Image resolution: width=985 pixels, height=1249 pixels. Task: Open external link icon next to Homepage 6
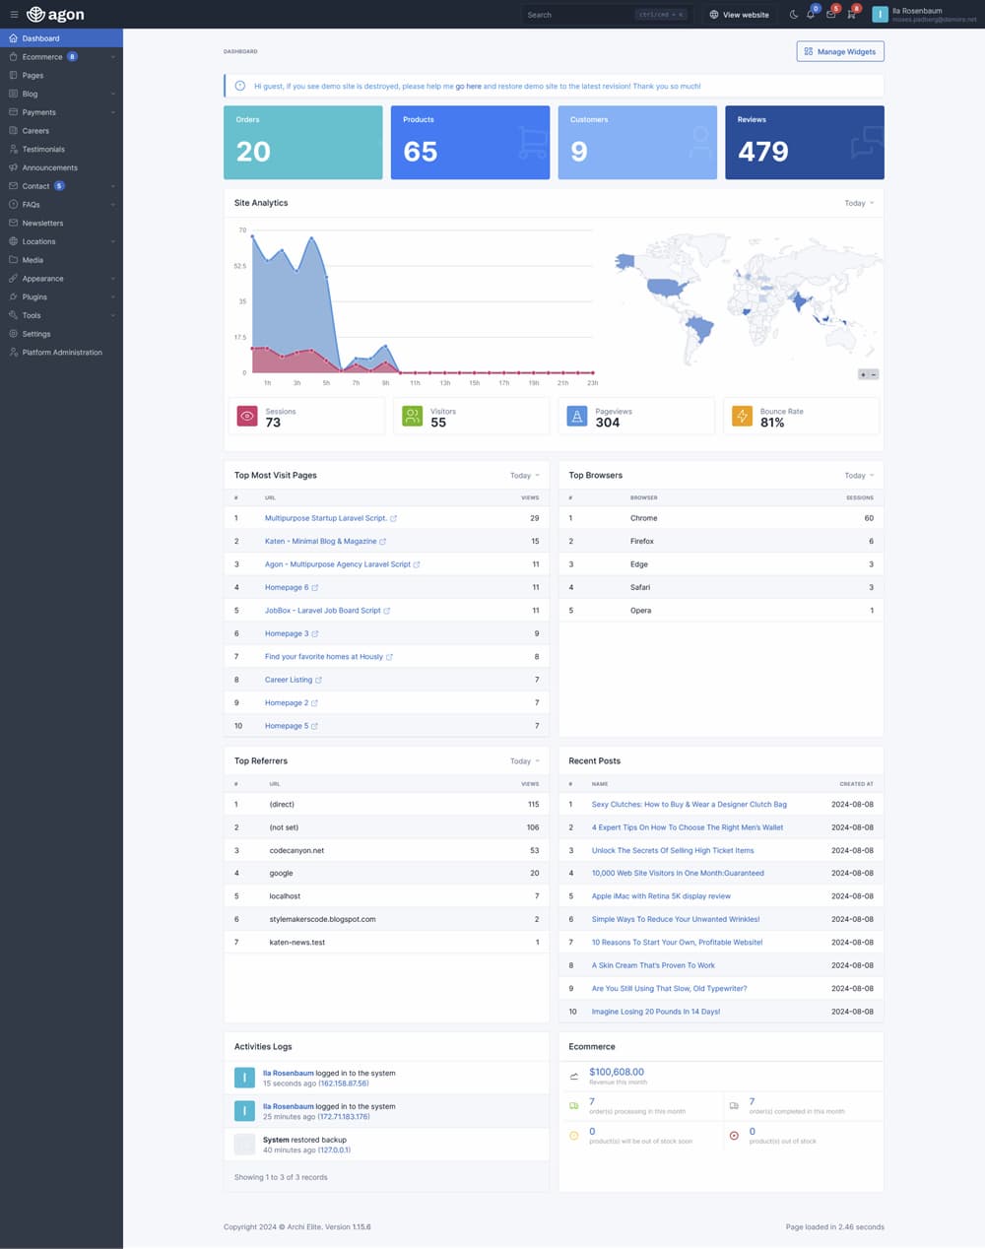coord(315,588)
